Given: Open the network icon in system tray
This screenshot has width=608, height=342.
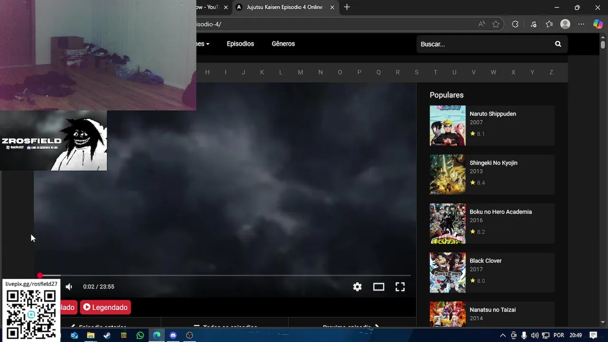Looking at the screenshot, I should 546,335.
